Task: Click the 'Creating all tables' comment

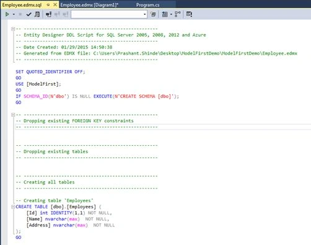Action: (45, 182)
